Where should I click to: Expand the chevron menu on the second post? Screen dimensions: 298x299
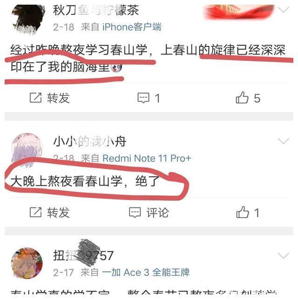click(x=284, y=141)
